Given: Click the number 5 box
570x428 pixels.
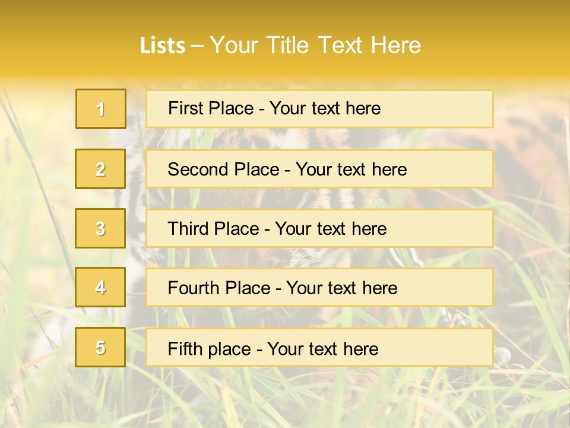Looking at the screenshot, I should (x=100, y=347).
